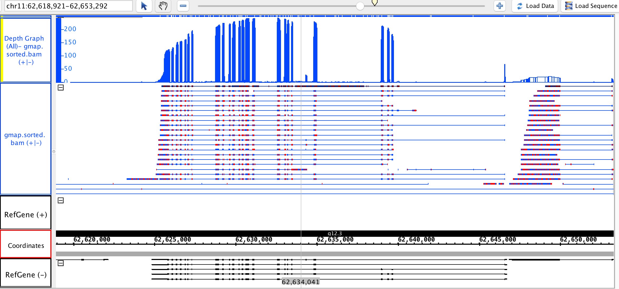Zoom out with the minus button
Screen dimensions: 619x289
[x=183, y=6]
